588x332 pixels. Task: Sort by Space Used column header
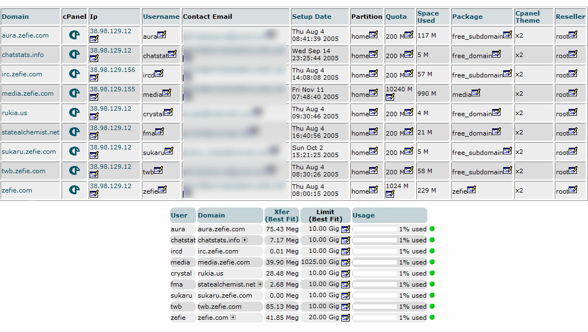[x=427, y=17]
